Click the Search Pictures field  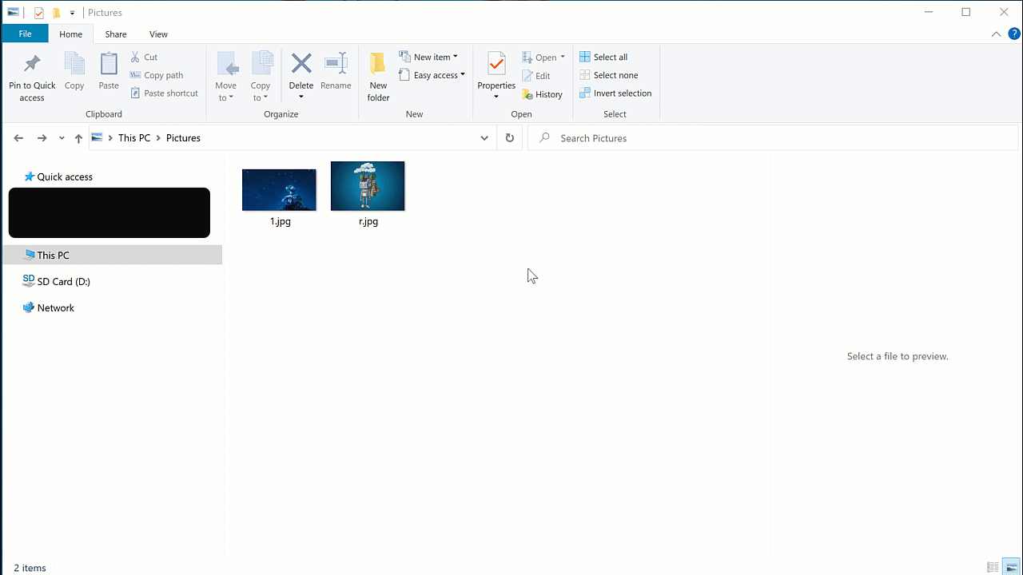[x=774, y=138]
